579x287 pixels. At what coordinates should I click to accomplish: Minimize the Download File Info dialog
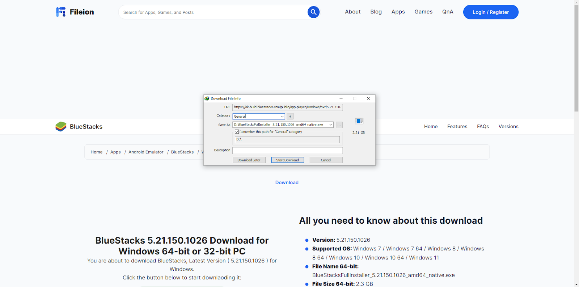coord(341,98)
